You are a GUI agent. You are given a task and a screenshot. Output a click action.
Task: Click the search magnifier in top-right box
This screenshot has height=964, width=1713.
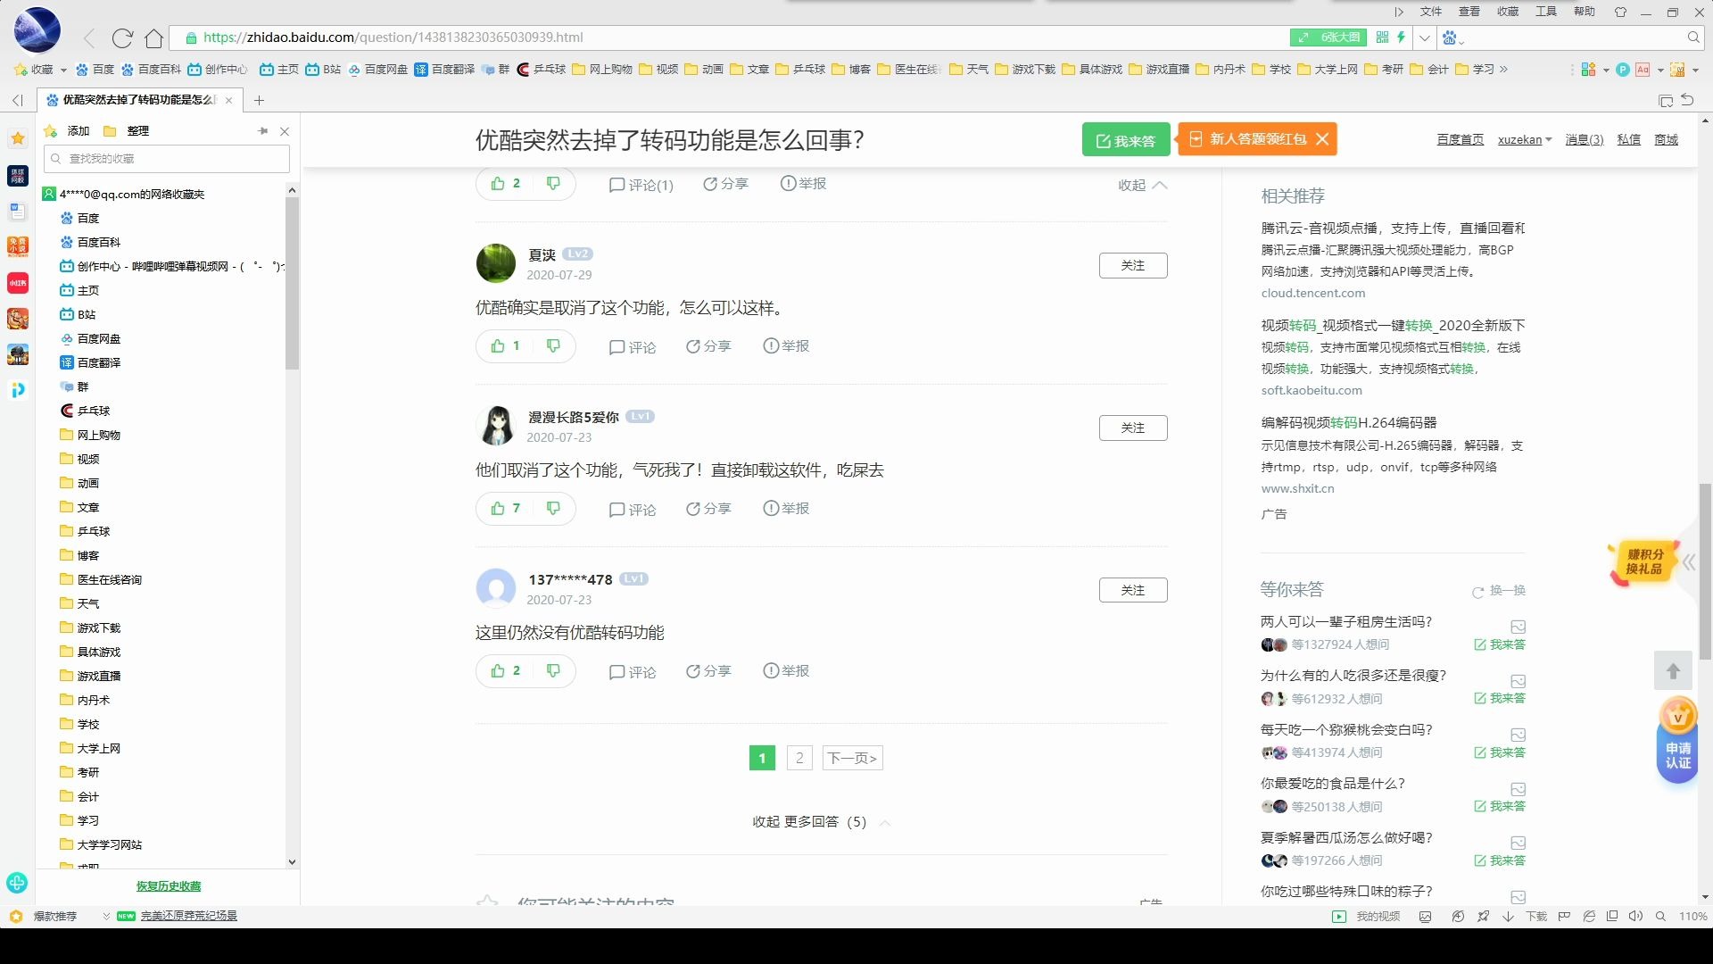click(1692, 37)
